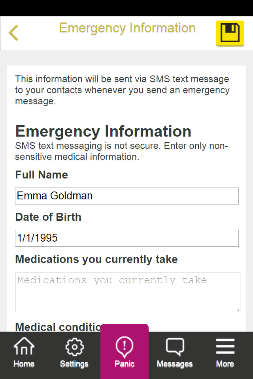Click the partially hidden Medical conditions label
The height and width of the screenshot is (379, 253).
(58, 327)
